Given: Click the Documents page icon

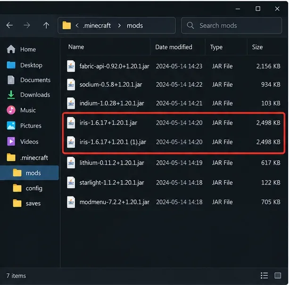Looking at the screenshot, I should pos(11,80).
